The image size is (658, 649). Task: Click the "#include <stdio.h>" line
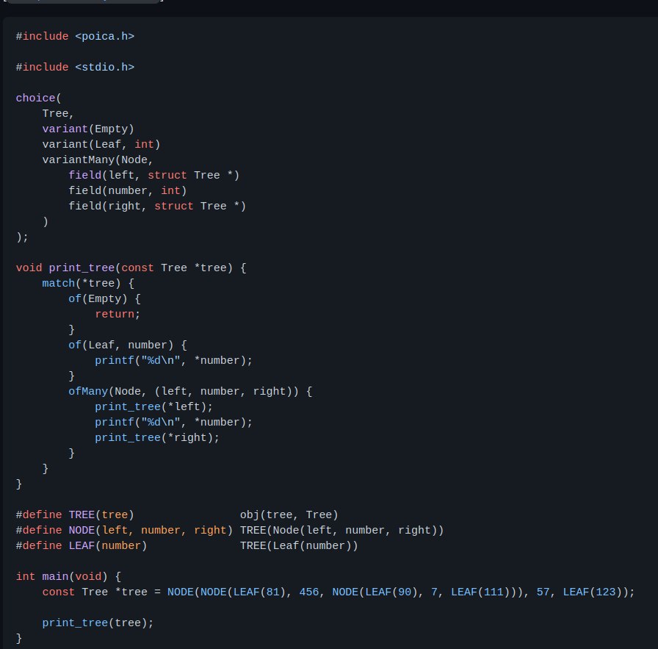coord(75,67)
